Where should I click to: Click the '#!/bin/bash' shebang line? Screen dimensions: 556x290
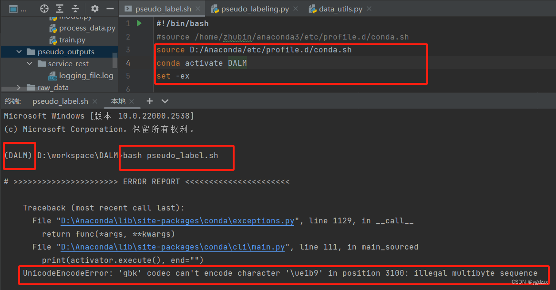tap(182, 24)
